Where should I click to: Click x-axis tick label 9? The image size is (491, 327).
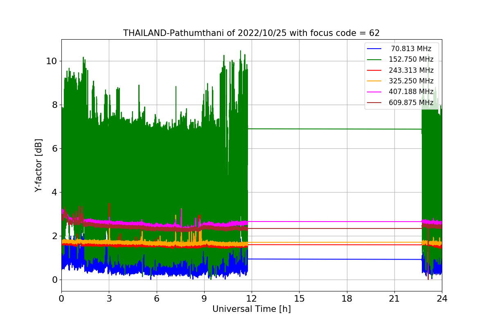204,299
